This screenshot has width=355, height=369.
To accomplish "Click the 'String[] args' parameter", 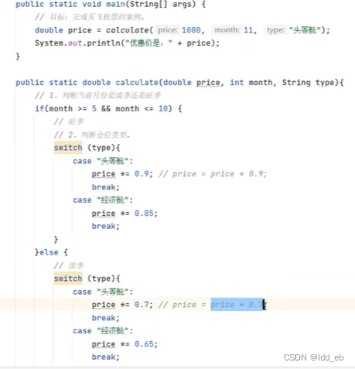I will click(x=162, y=5).
